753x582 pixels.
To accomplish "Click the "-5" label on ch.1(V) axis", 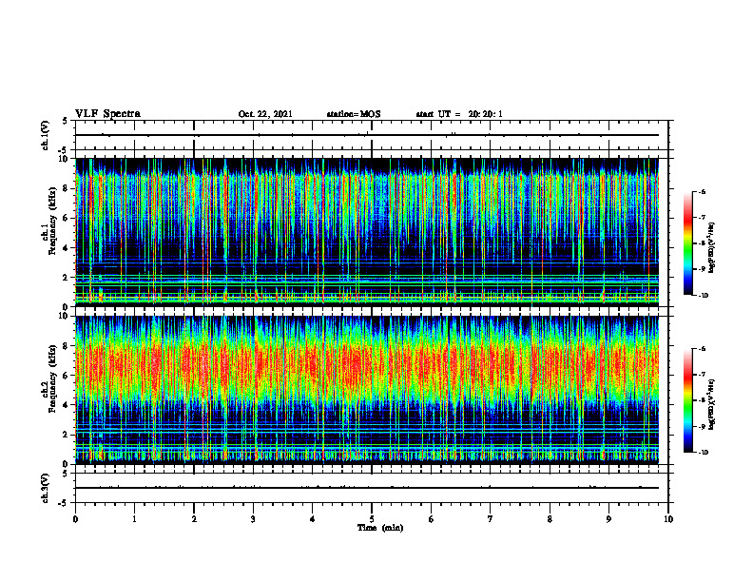I will pyautogui.click(x=64, y=150).
